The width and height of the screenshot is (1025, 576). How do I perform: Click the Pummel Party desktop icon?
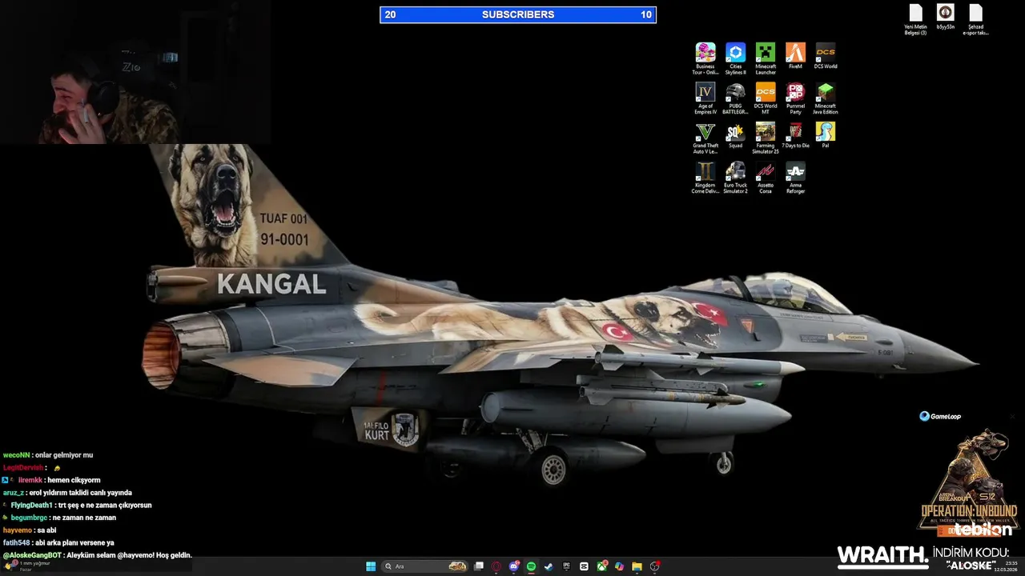click(795, 98)
